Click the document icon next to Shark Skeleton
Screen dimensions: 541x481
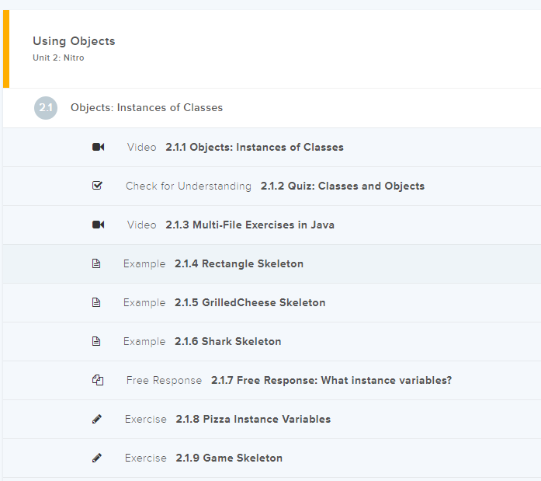[97, 341]
